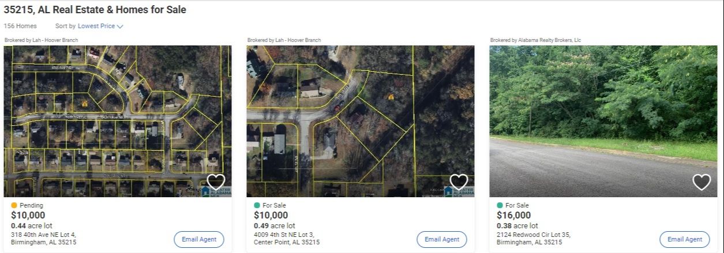Image resolution: width=724 pixels, height=253 pixels.
Task: Open address 2124 Redwood Cir Lot 35
Action: pyautogui.click(x=534, y=239)
